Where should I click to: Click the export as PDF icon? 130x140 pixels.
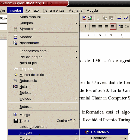(x=84, y=18)
